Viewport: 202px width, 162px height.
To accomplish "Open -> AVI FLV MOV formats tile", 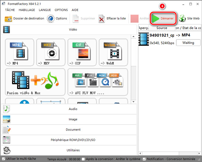I will 98,82.
